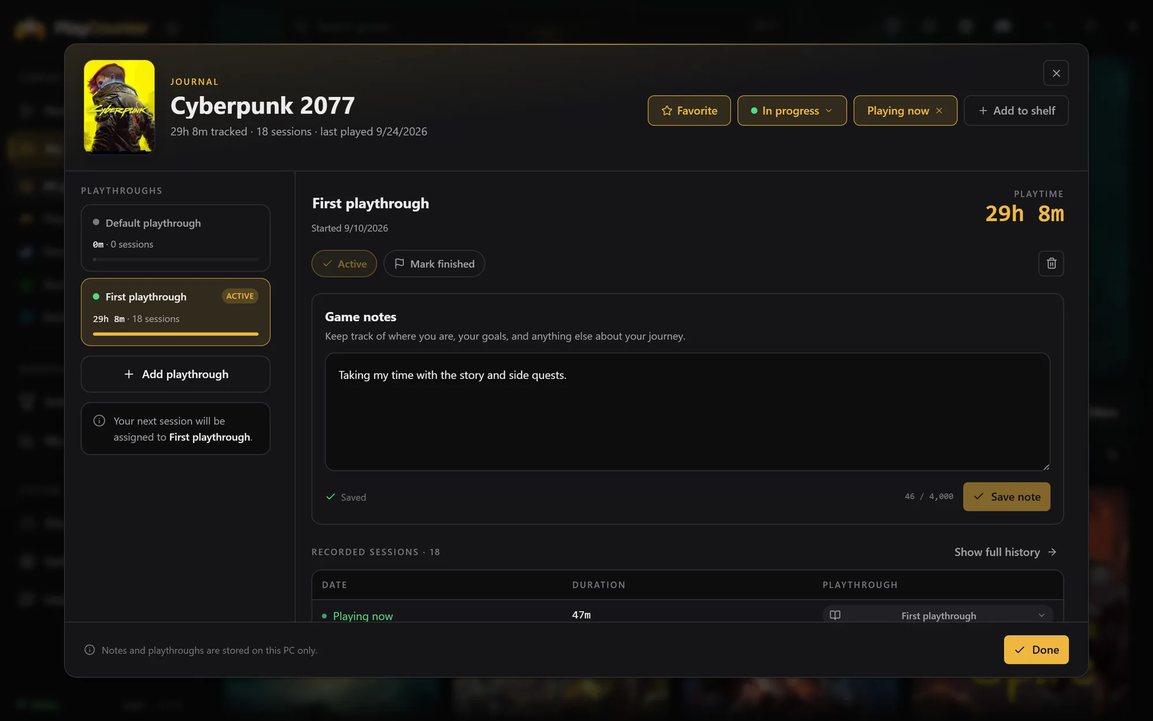Click the book icon in session playthrough selector
The width and height of the screenshot is (1153, 721).
pos(835,615)
